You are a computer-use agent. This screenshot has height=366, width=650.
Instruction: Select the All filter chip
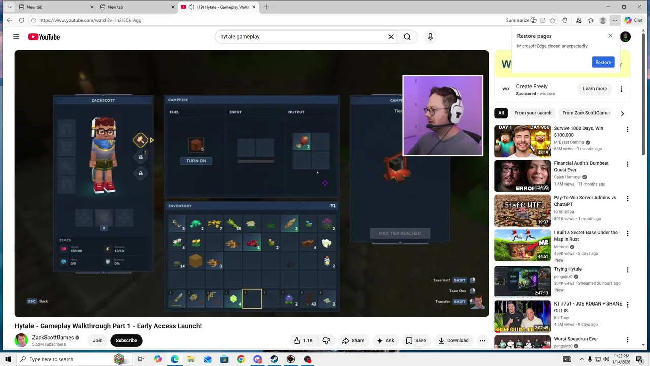[501, 113]
